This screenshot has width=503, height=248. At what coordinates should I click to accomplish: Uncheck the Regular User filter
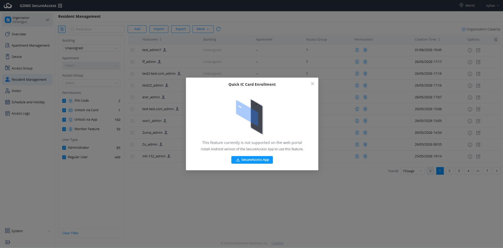[x=64, y=157]
